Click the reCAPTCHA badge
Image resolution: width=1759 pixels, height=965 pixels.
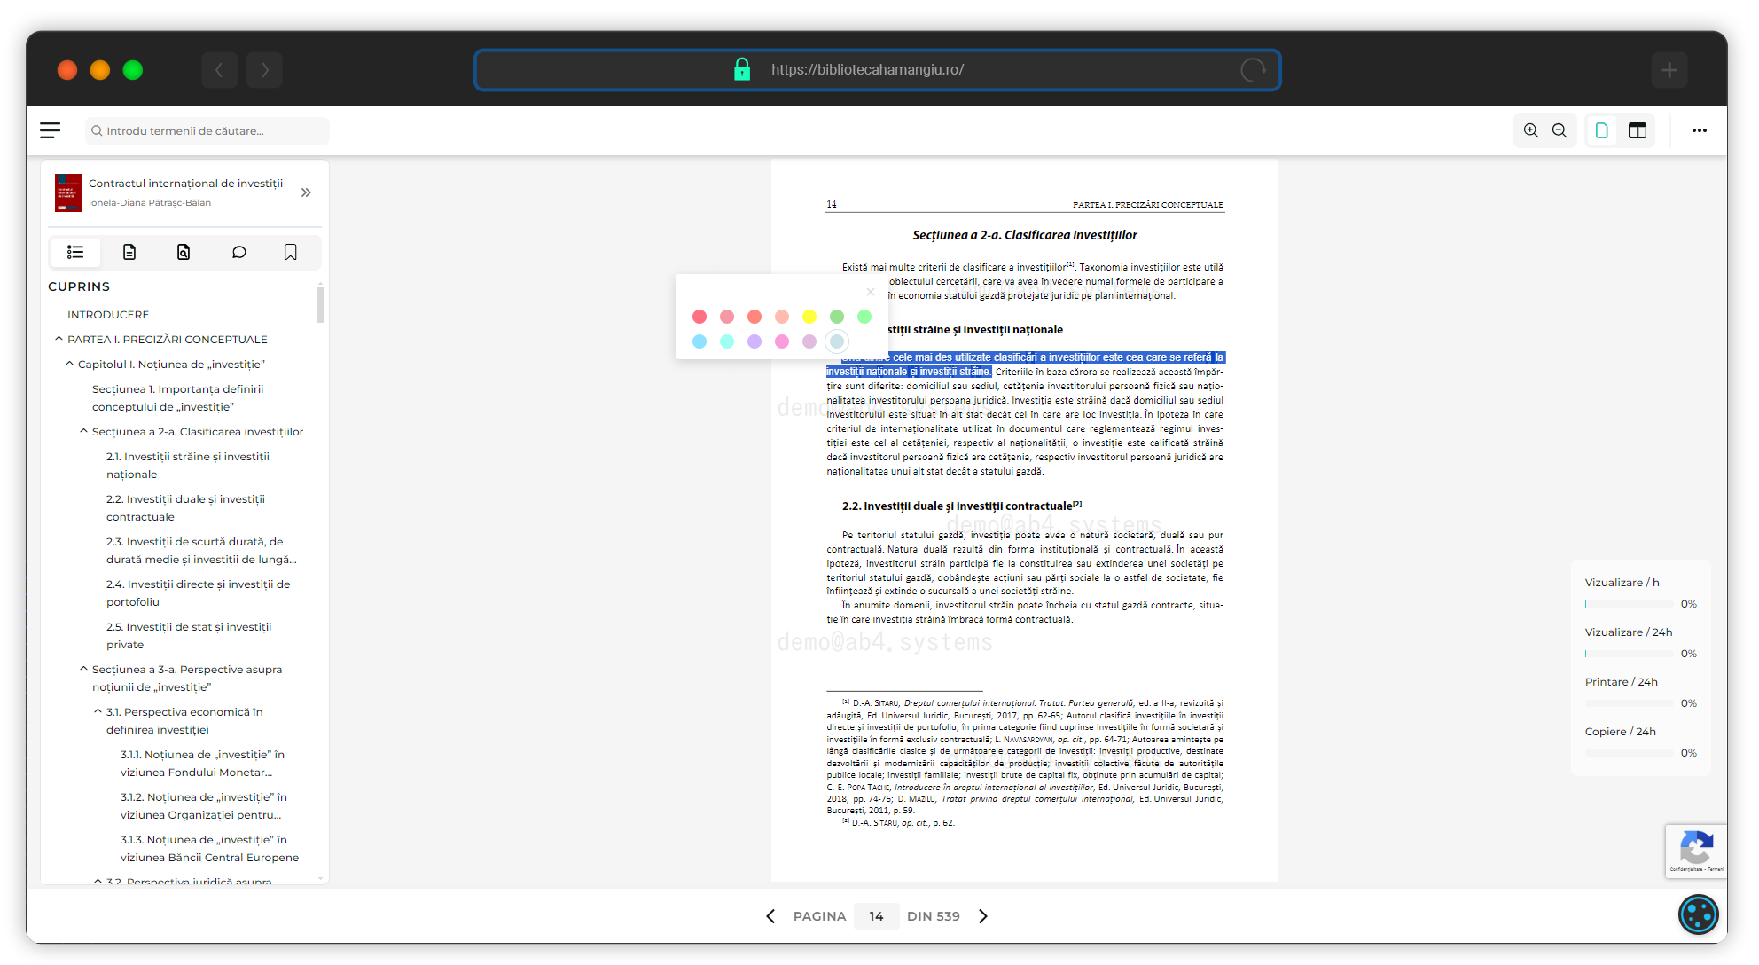click(x=1696, y=851)
